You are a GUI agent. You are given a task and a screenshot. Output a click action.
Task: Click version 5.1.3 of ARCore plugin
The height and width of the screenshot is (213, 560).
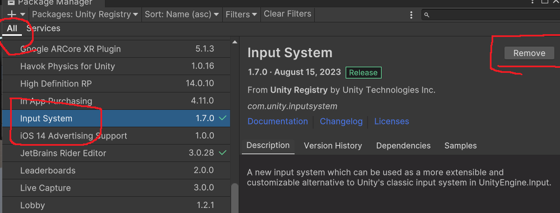[205, 49]
